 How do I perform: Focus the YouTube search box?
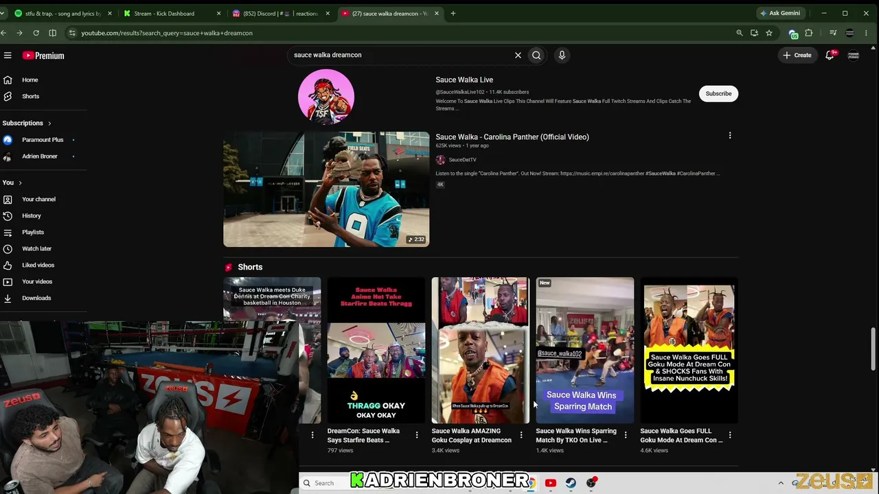click(x=402, y=55)
